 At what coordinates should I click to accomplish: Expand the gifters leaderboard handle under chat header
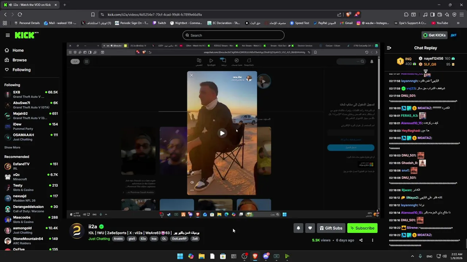425,71
